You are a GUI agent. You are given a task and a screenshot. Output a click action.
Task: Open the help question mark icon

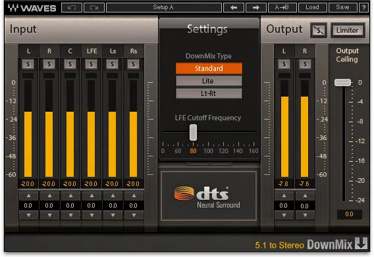[363, 8]
